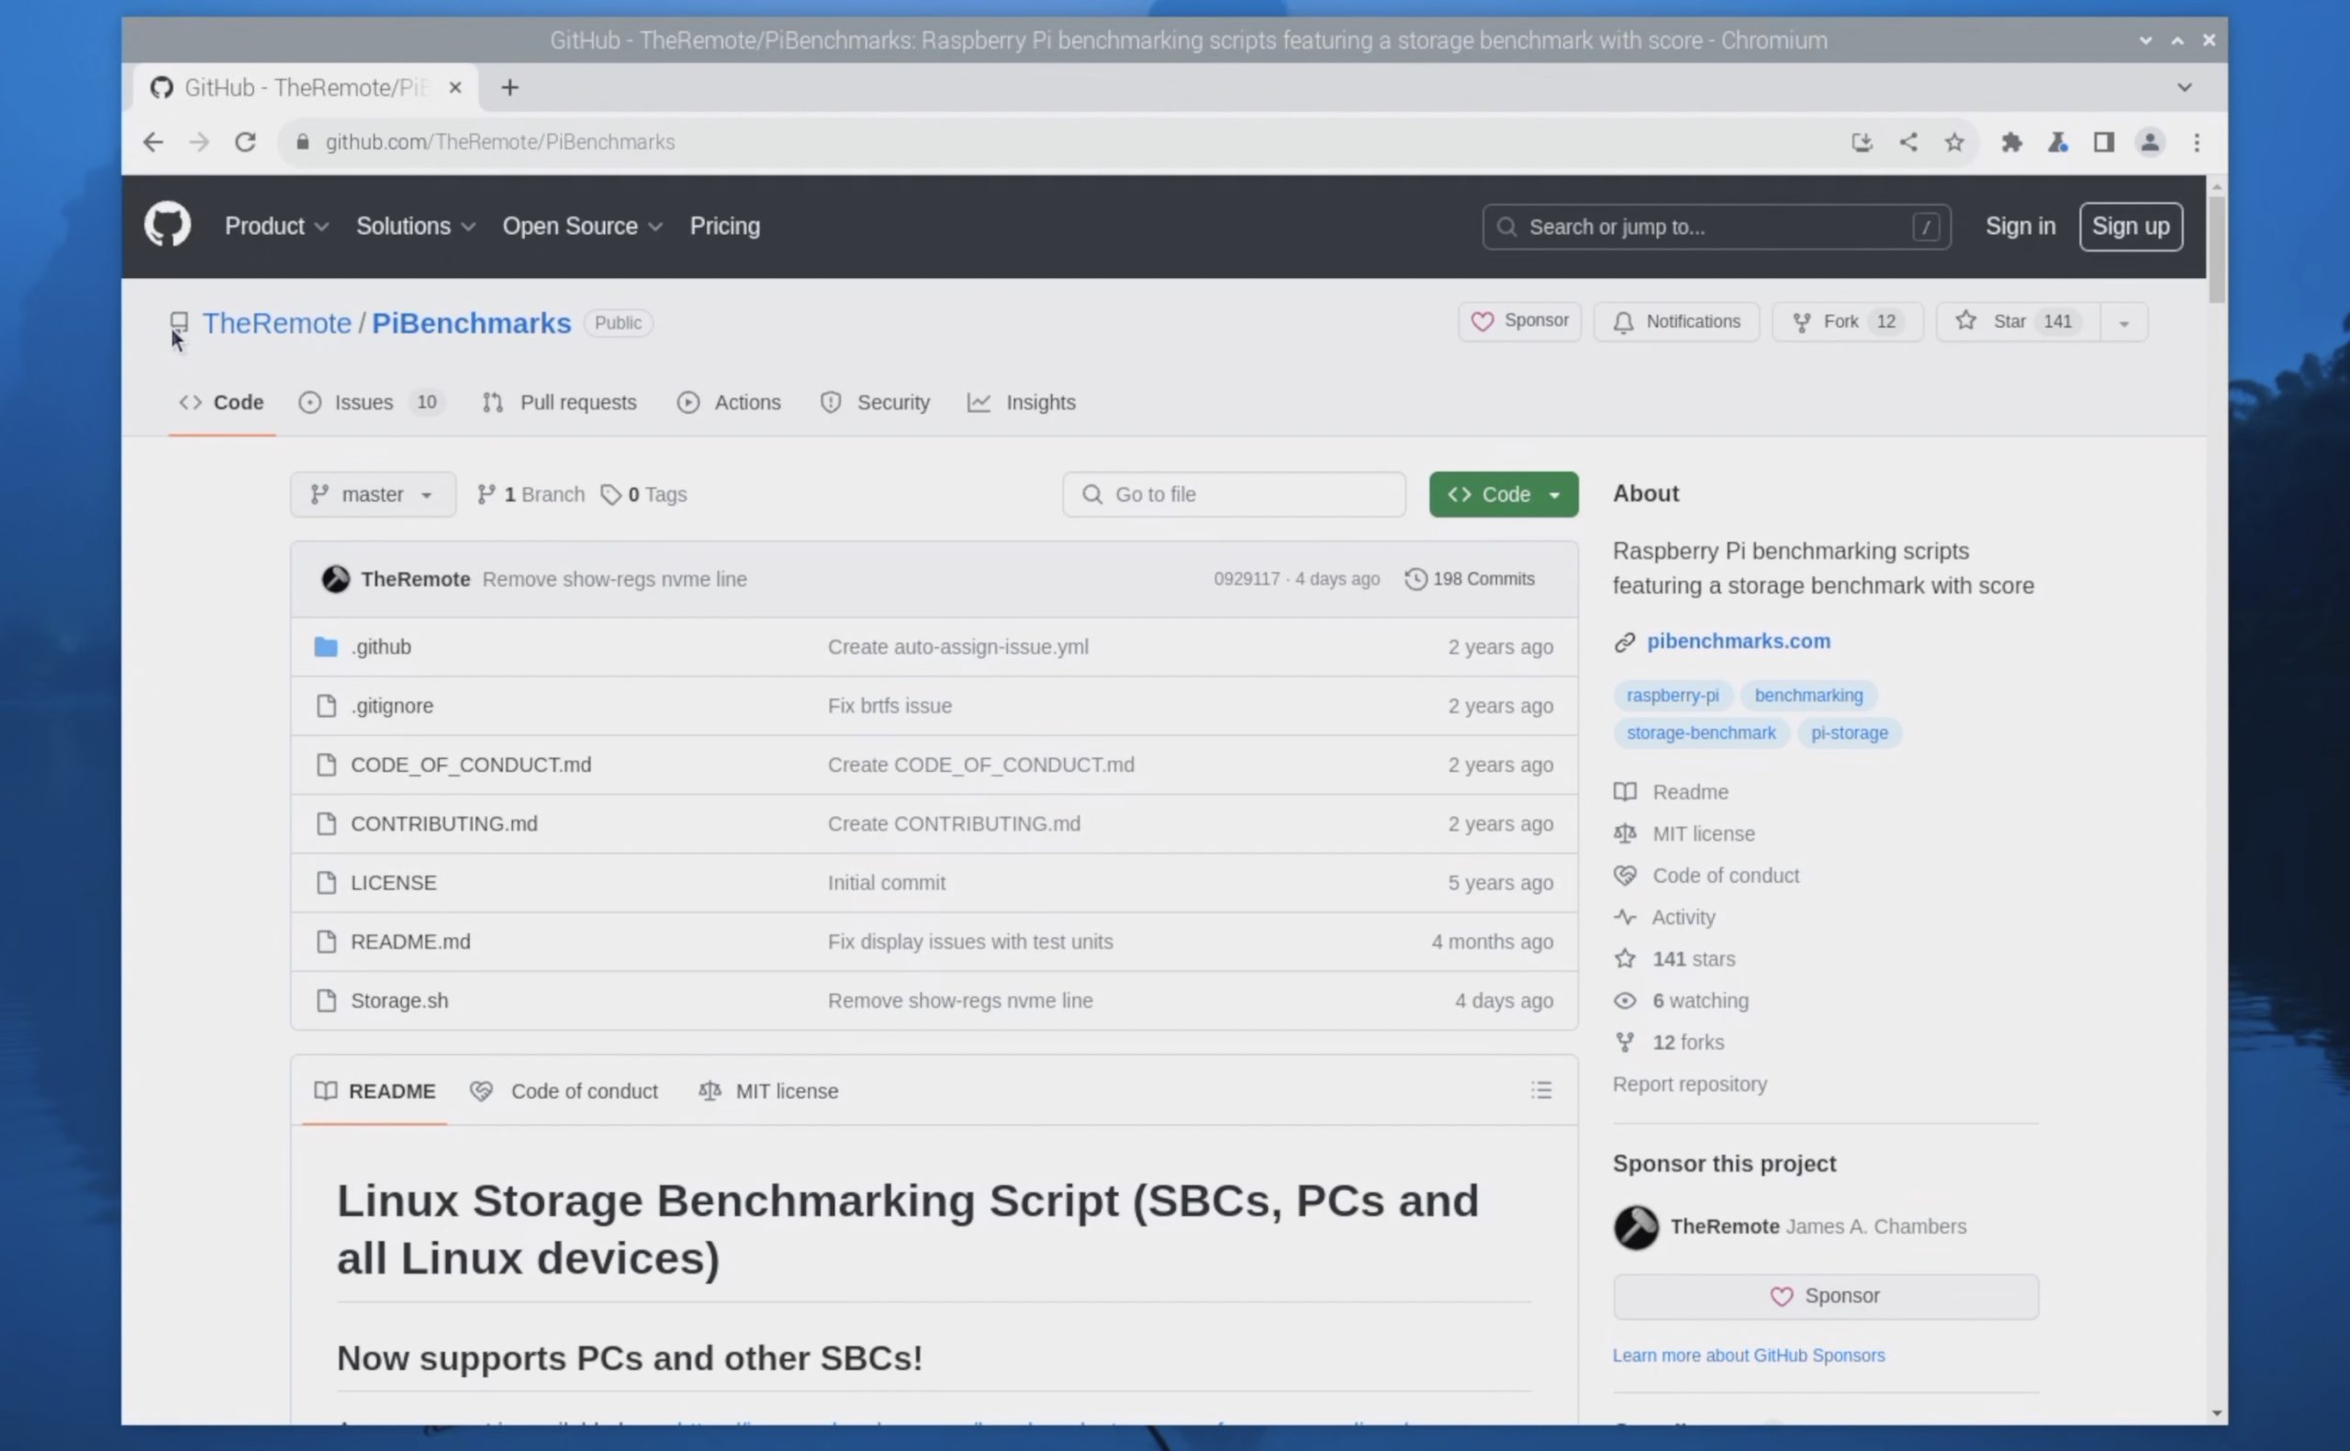Click the GitHub Octocat logo

click(167, 226)
